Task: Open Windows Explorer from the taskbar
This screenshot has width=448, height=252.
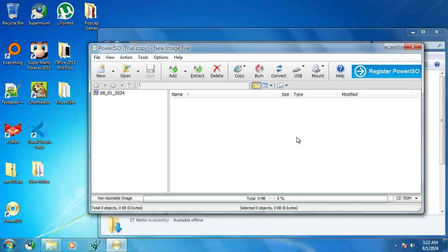Action: tap(51, 245)
